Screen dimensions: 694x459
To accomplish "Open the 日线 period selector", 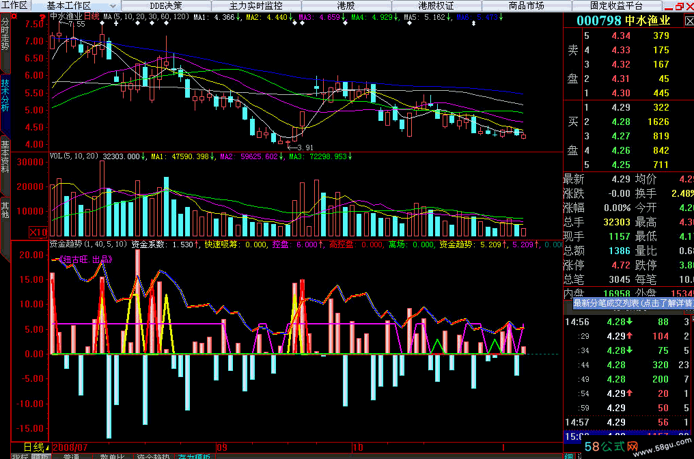I will [35, 447].
